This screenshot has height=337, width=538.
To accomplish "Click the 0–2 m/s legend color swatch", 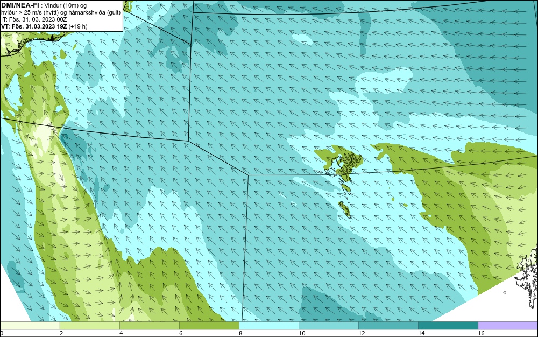I will coord(30,325).
